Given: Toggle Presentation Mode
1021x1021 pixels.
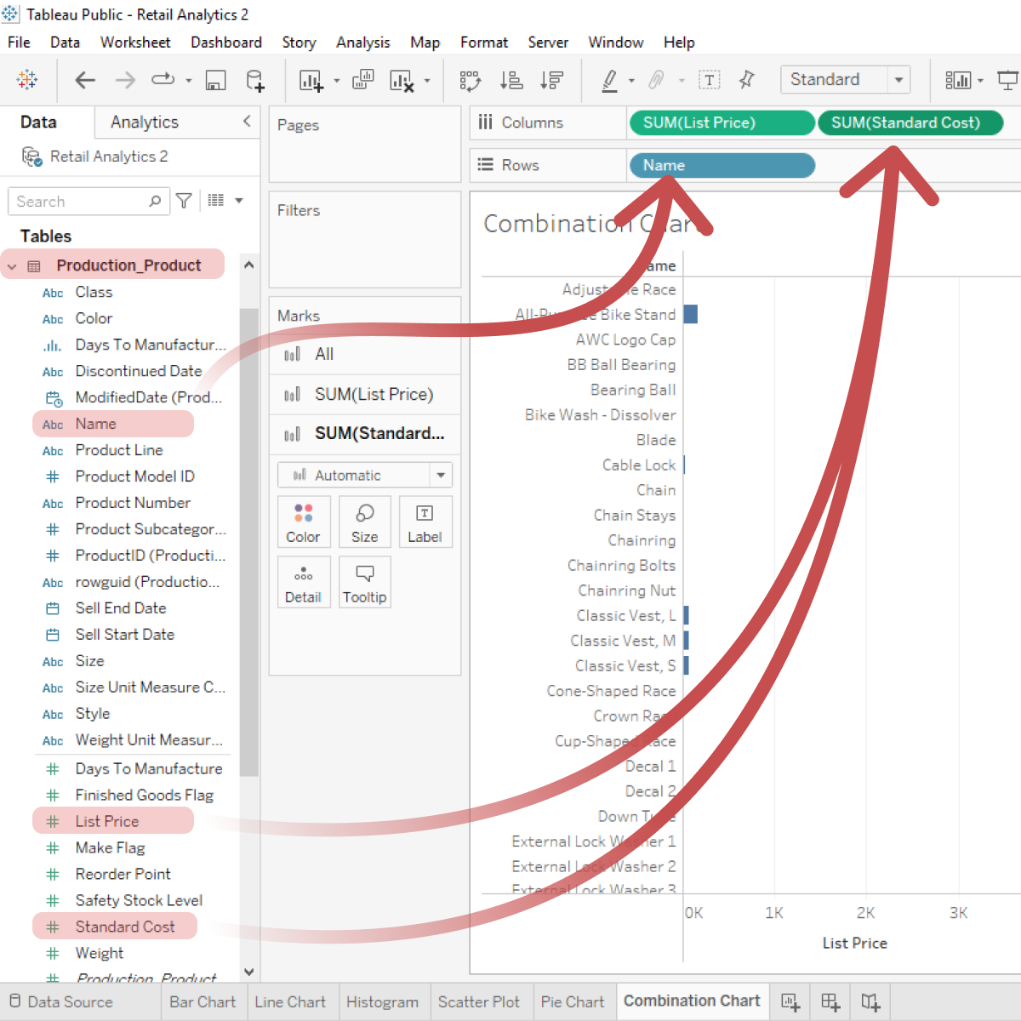Looking at the screenshot, I should 1007,79.
